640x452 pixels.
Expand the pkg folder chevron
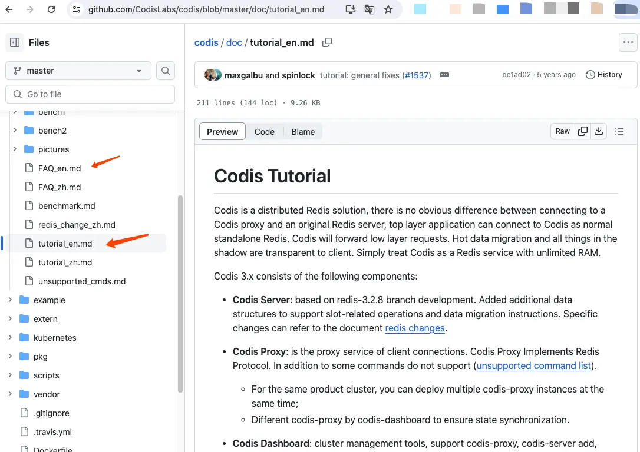click(10, 356)
